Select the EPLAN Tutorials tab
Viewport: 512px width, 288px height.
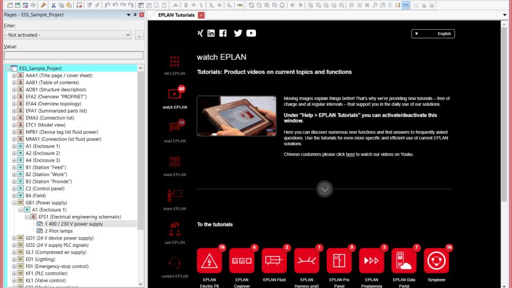[x=176, y=15]
